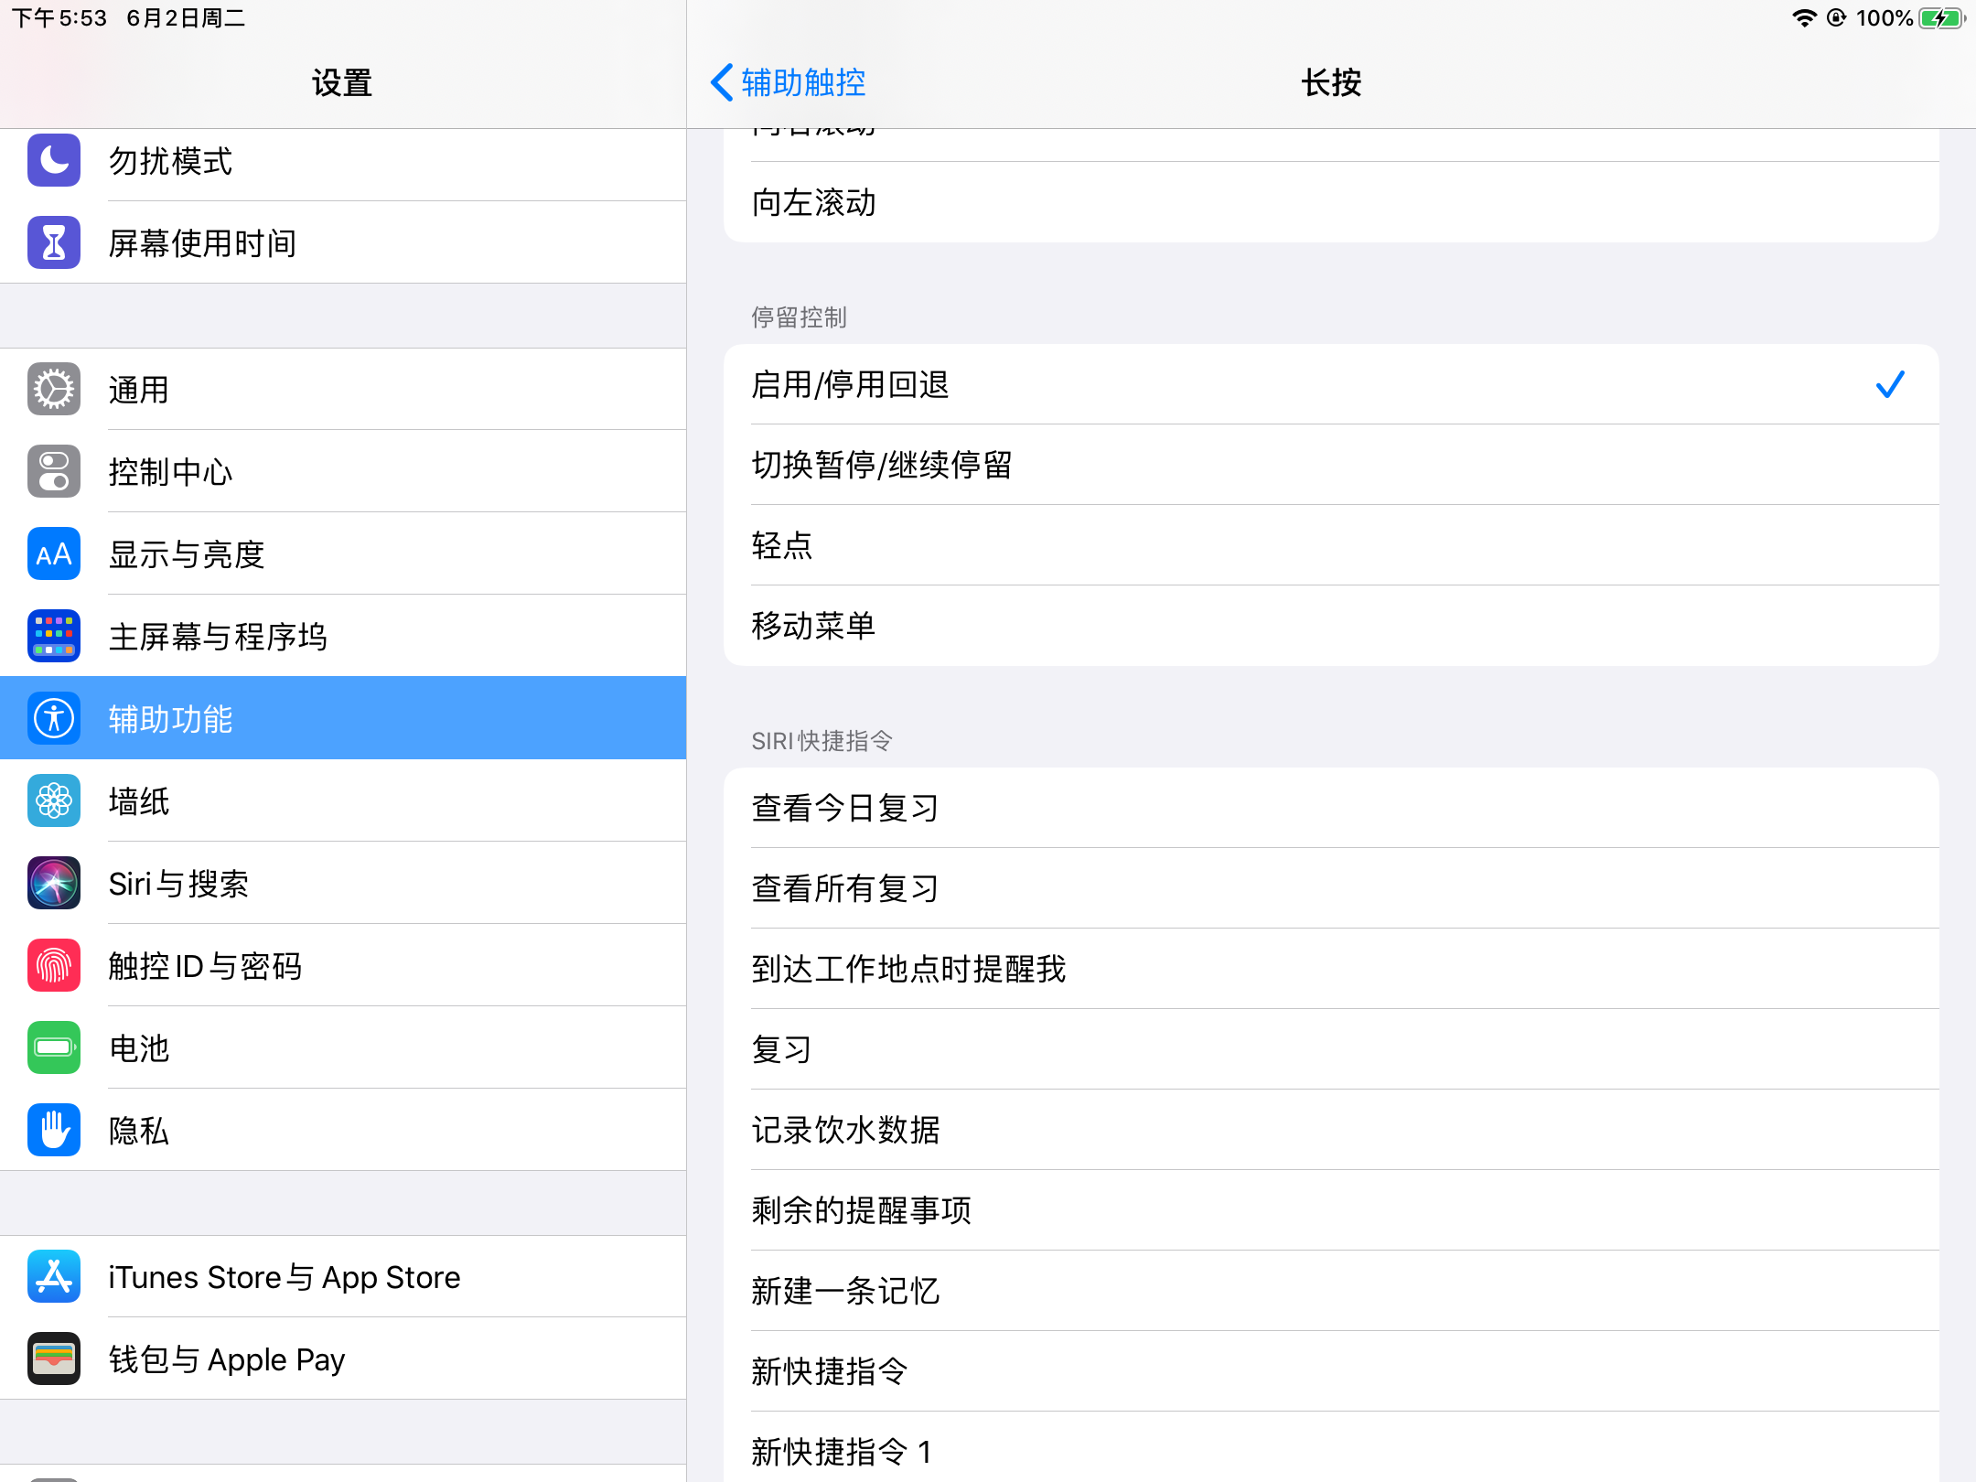Tap the battery status indicator

point(1939,18)
